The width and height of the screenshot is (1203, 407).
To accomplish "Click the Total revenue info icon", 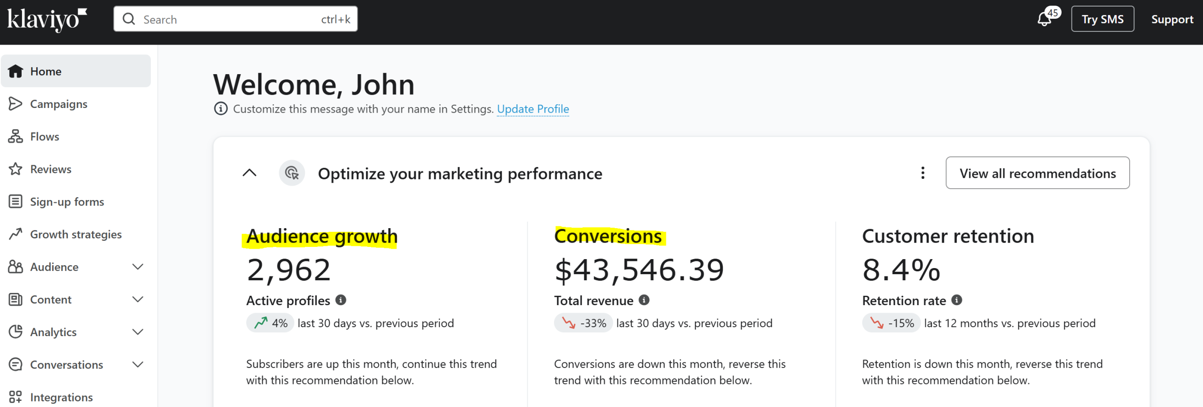I will click(x=644, y=300).
